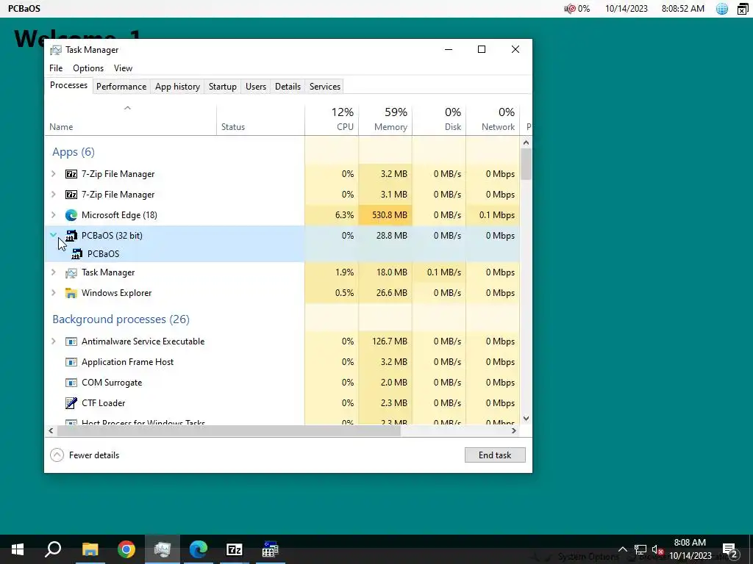Expand the second 7-Zip File Manager process
The image size is (753, 564).
pyautogui.click(x=53, y=195)
